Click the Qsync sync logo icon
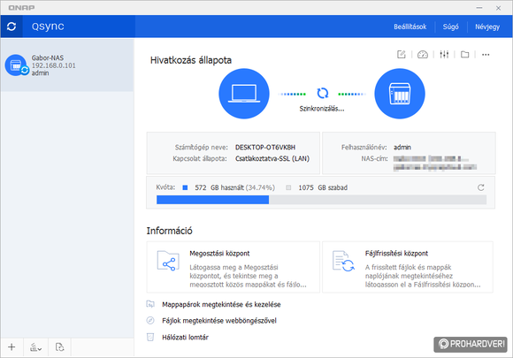This screenshot has height=358, width=513. click(11, 27)
